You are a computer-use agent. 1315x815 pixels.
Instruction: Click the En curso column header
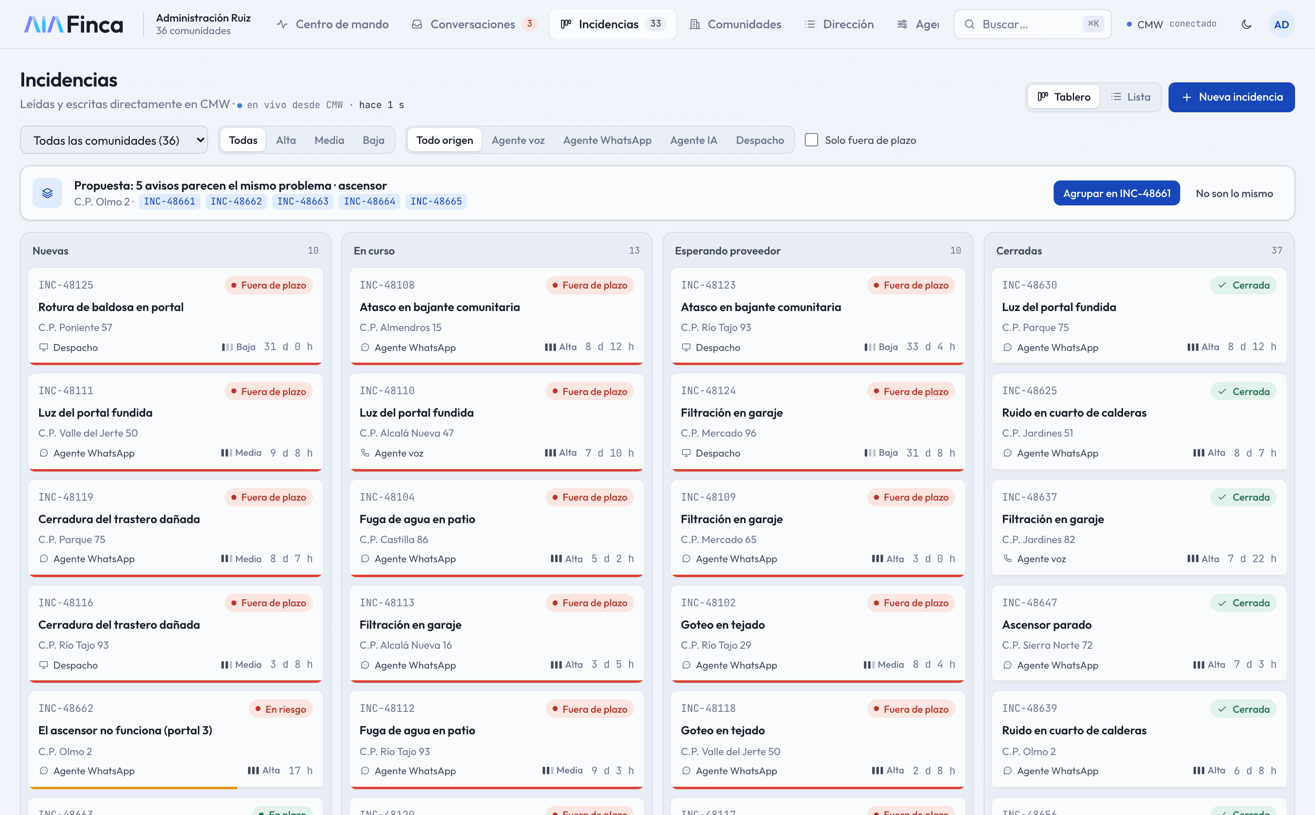pos(374,251)
